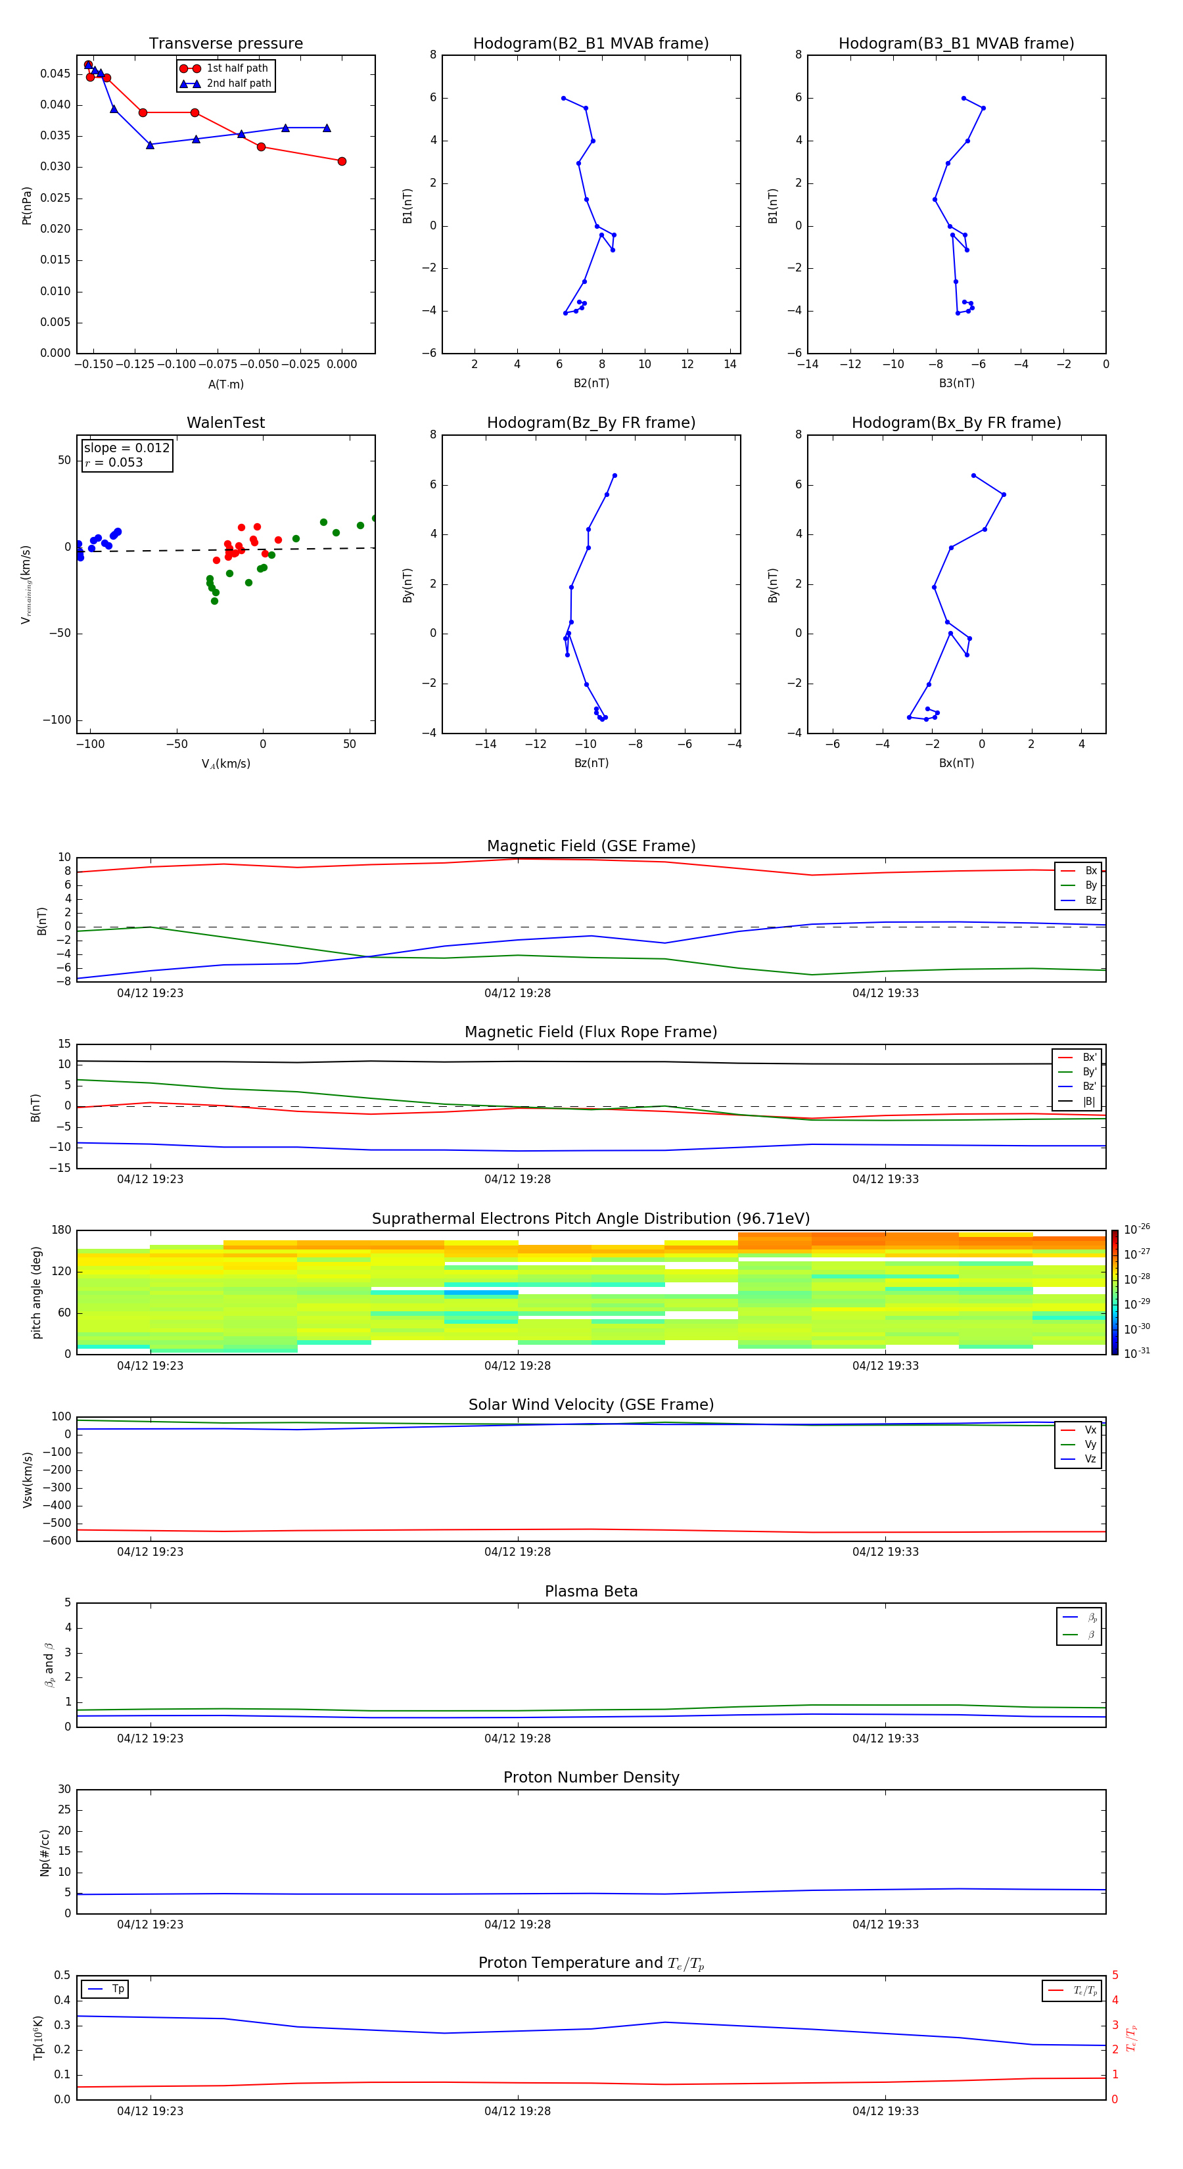Viewport: 1183px width, 2169px height.
Task: Click the Magnetic Field (Flux Rope Frame) title
Action: click(x=591, y=1033)
